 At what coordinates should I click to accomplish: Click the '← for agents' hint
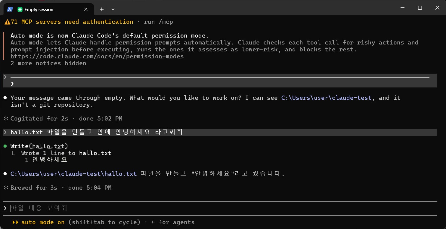(173, 222)
